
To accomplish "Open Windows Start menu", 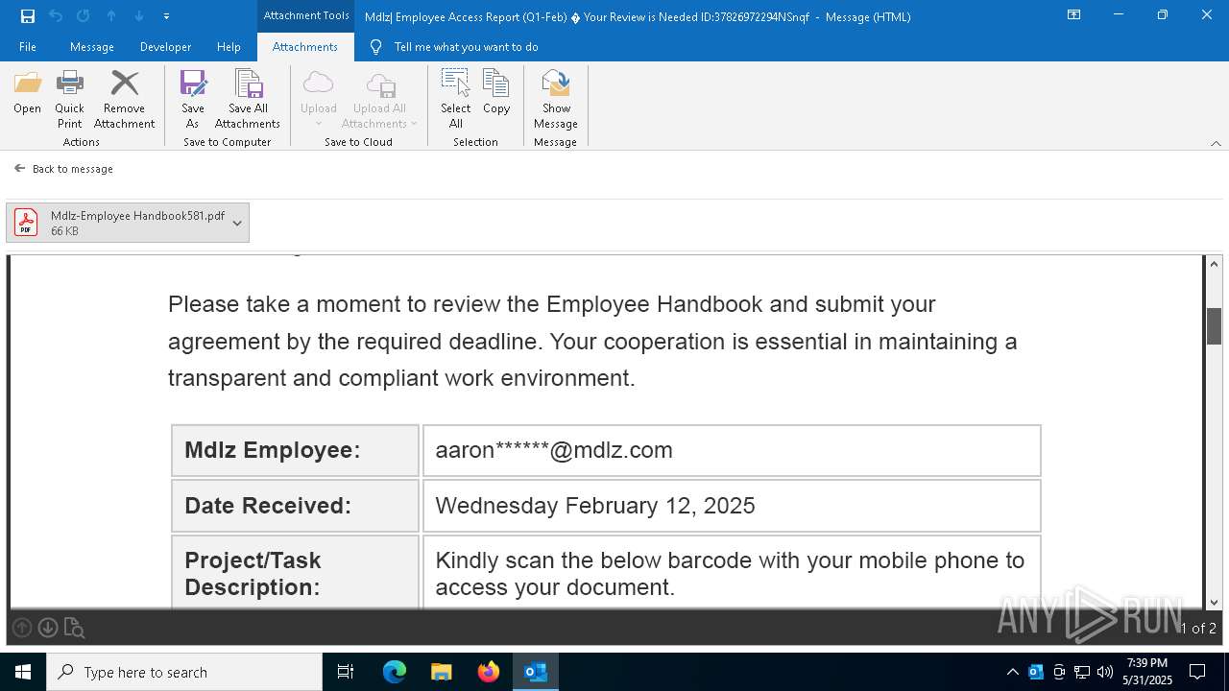I will [23, 672].
